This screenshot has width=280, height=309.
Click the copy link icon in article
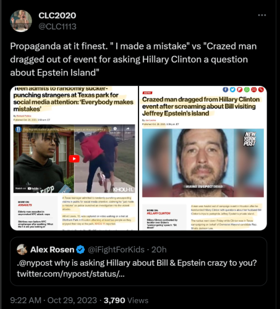click(261, 90)
